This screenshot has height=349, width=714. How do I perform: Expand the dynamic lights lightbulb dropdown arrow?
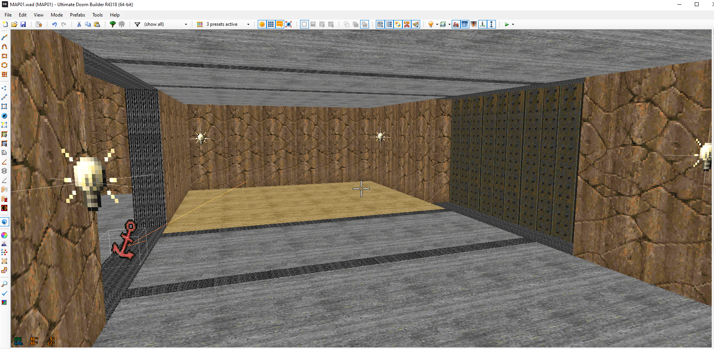437,24
